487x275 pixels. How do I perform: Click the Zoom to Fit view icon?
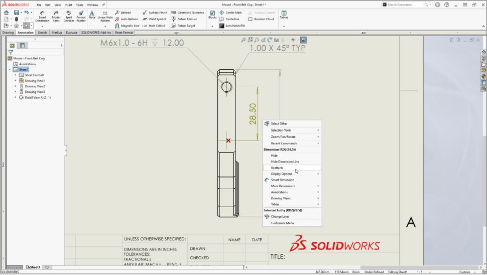[x=243, y=40]
